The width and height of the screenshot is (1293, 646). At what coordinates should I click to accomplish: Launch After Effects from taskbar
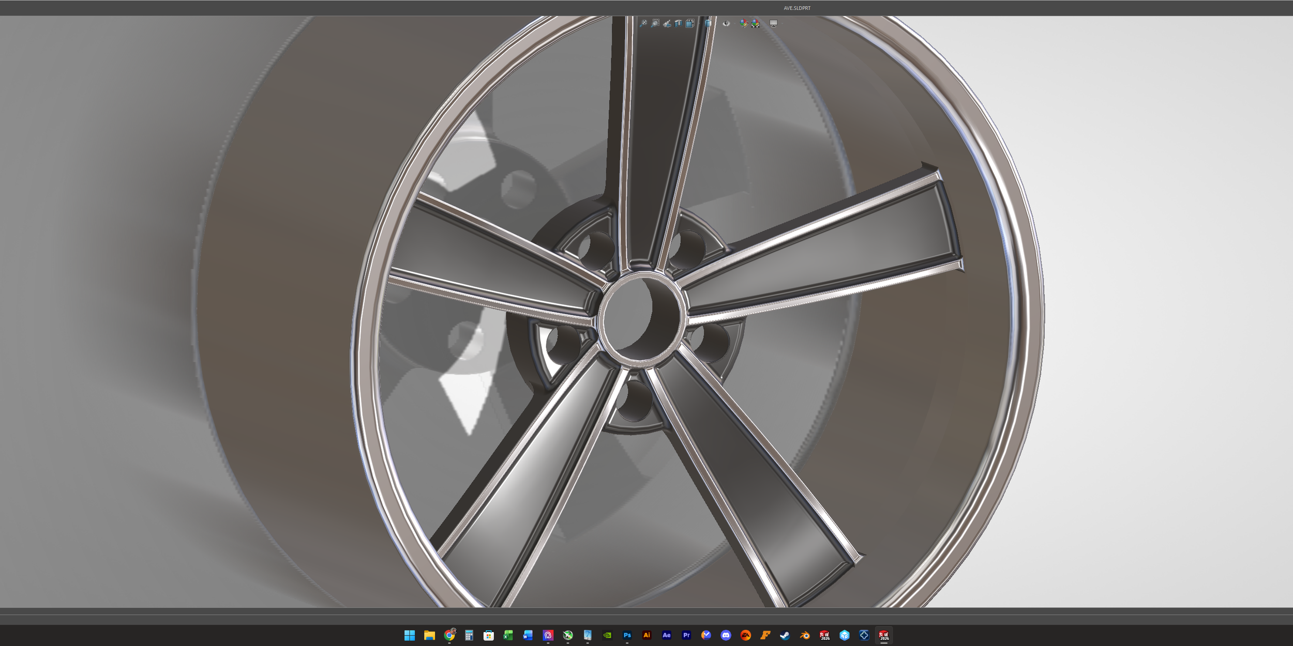coord(667,635)
